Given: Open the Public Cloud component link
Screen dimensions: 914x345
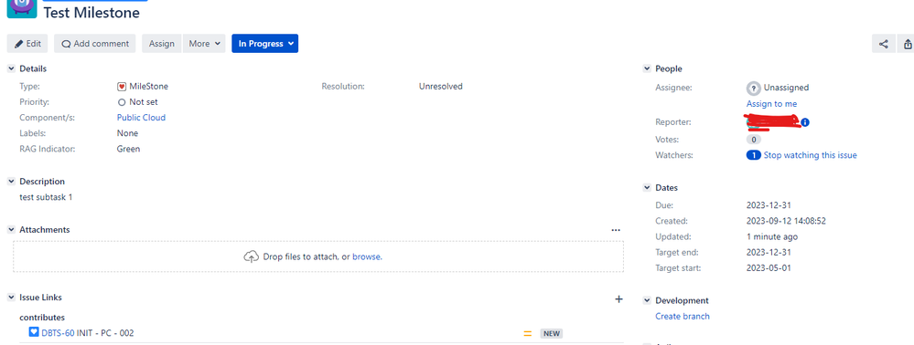Looking at the screenshot, I should 141,118.
